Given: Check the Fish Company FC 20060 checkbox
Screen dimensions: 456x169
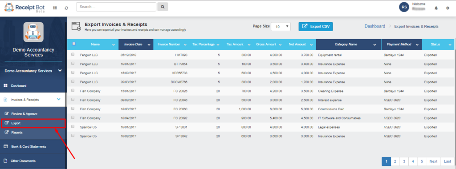Looking at the screenshot, I should tap(73, 109).
